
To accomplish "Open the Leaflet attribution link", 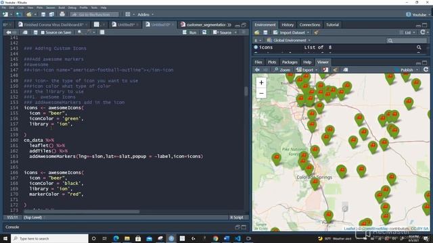I will pyautogui.click(x=349, y=229).
